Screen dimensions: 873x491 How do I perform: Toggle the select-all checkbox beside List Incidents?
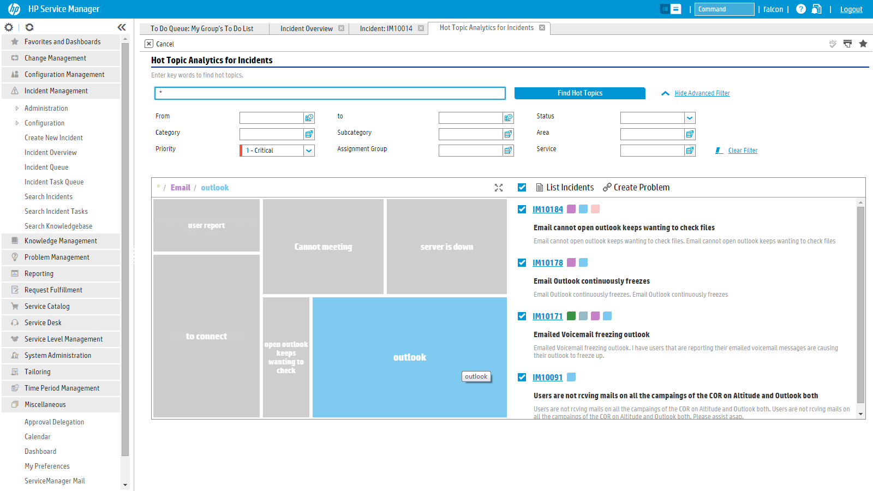pyautogui.click(x=522, y=188)
